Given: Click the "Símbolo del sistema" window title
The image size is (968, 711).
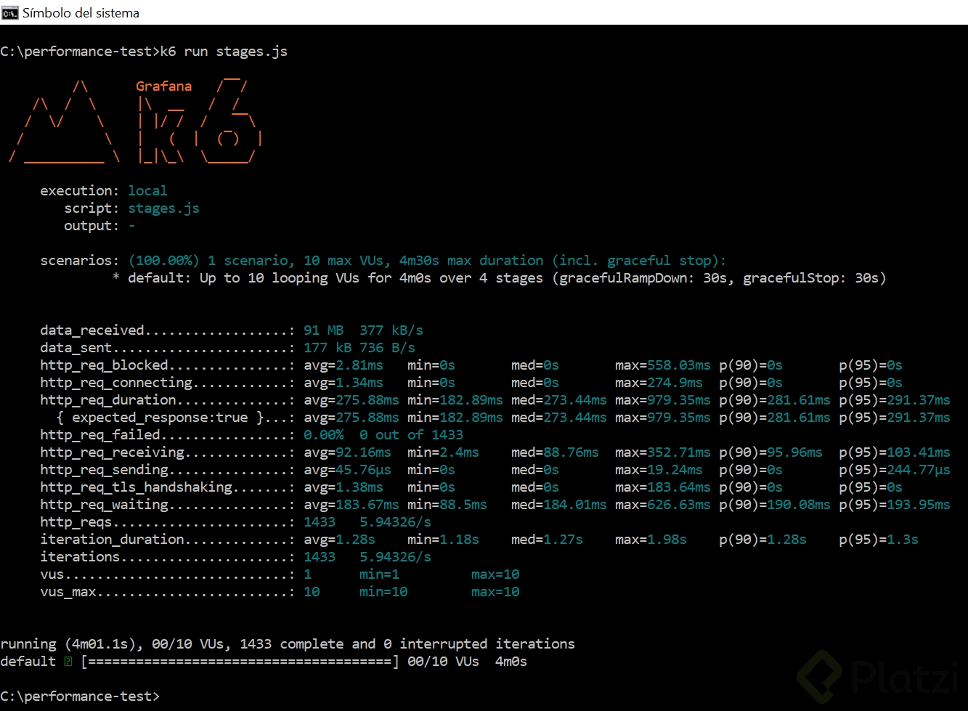Looking at the screenshot, I should click(x=81, y=12).
